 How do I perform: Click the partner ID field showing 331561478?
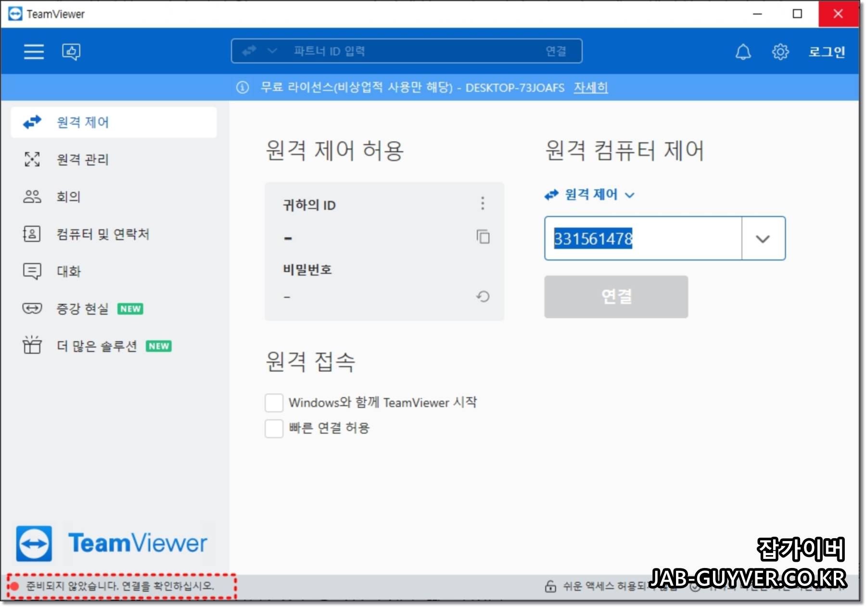(x=643, y=238)
